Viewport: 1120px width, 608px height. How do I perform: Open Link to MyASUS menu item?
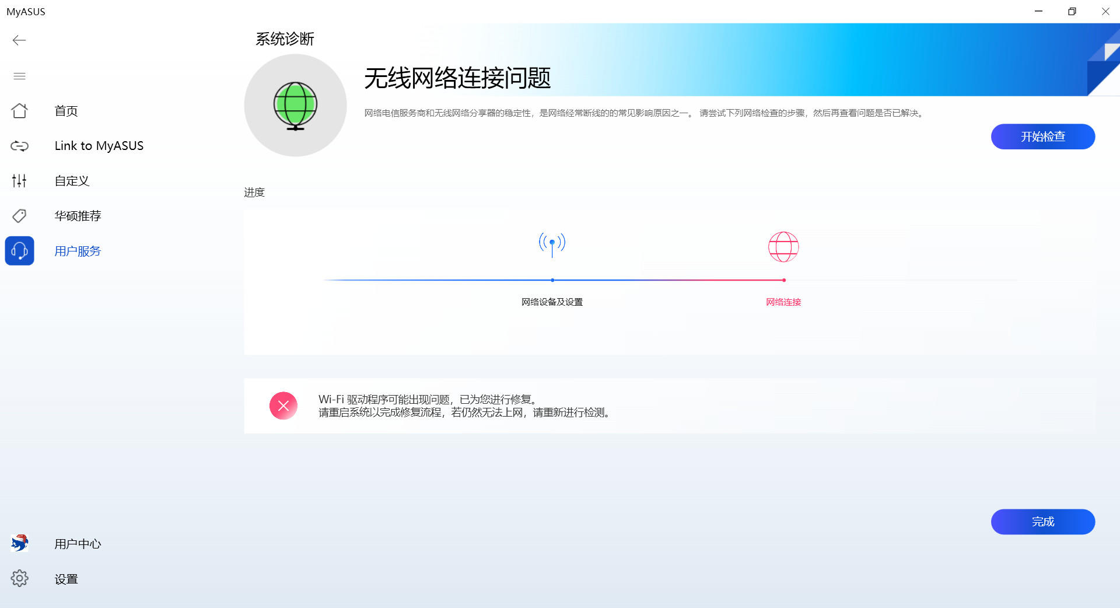99,146
